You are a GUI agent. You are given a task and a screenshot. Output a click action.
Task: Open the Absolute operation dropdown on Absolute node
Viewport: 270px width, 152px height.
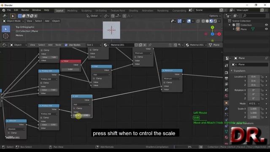16,129
